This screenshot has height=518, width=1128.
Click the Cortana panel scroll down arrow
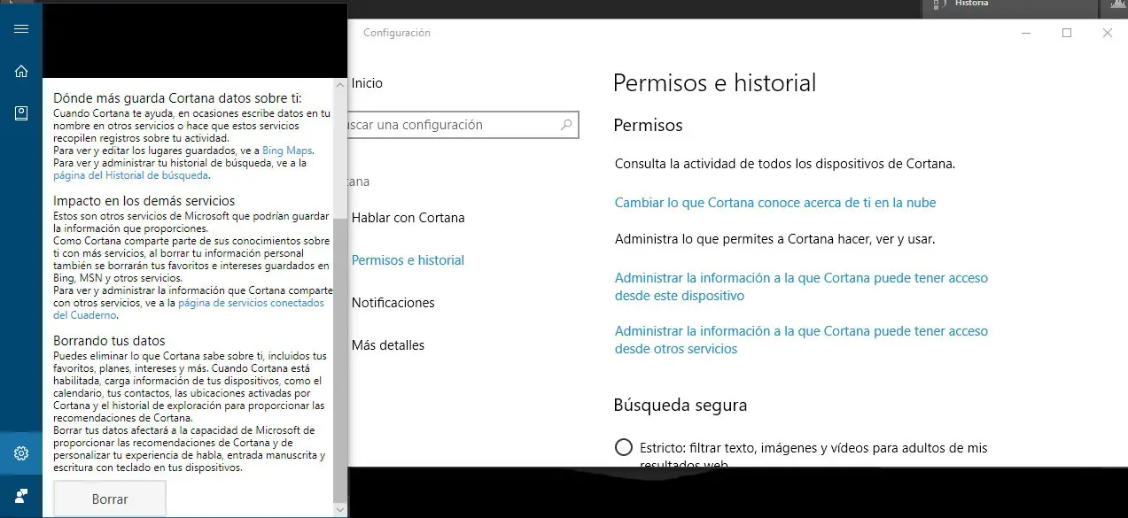pos(340,509)
